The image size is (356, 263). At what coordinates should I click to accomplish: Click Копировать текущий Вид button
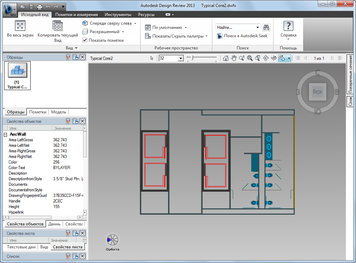point(58,31)
